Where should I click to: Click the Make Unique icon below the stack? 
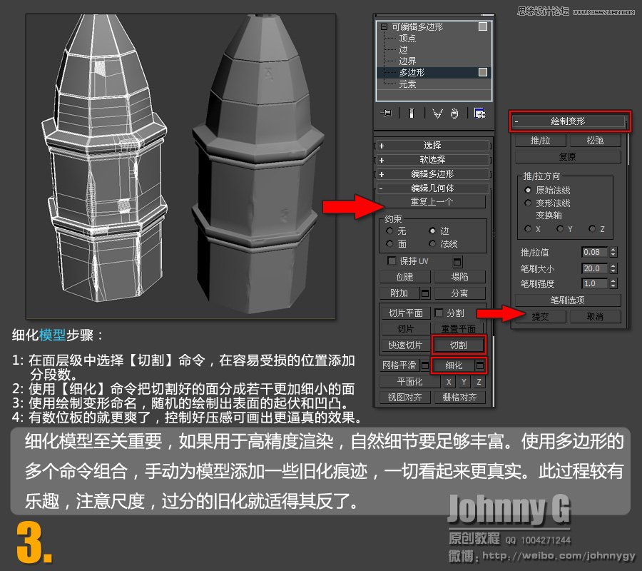(437, 113)
